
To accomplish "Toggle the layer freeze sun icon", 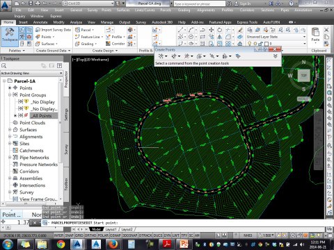I will [255, 44].
